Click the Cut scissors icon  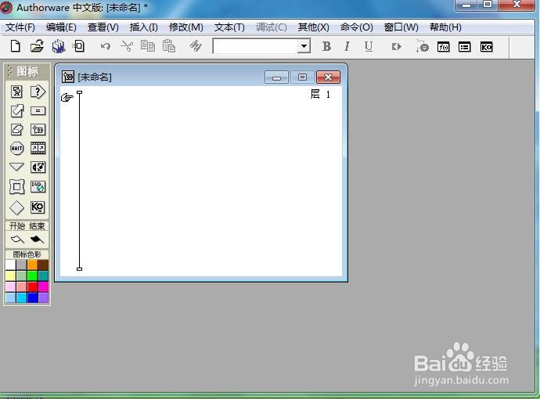pos(127,46)
